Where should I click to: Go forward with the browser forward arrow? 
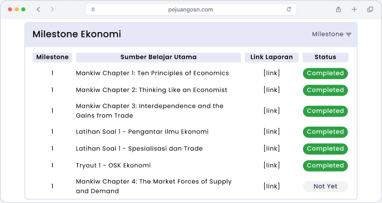tap(52, 9)
